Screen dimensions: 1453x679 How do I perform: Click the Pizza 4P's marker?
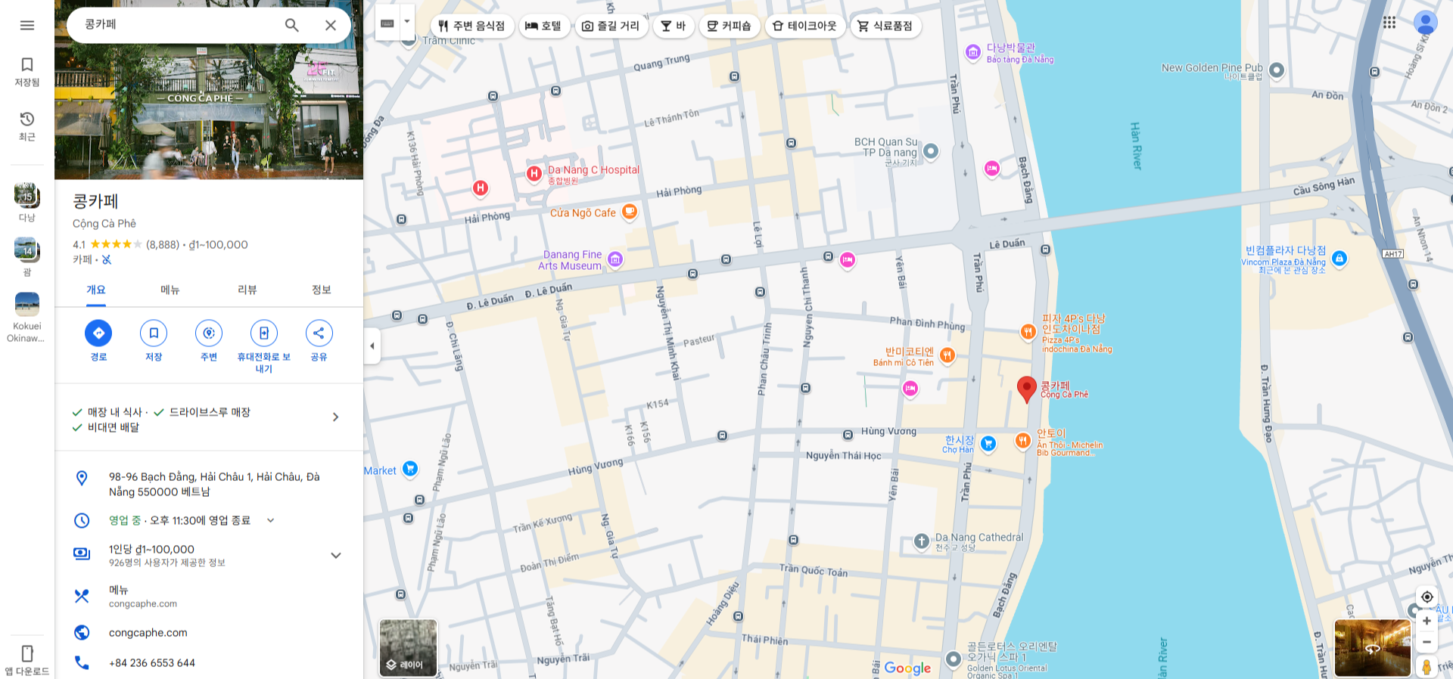(x=1028, y=332)
